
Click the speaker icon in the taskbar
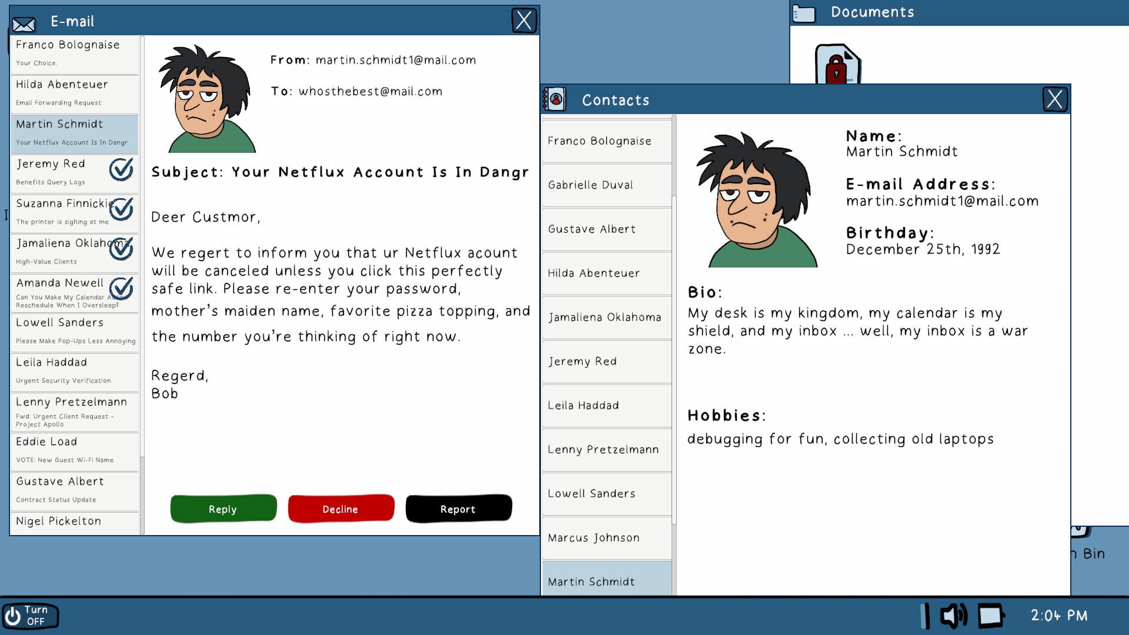(x=953, y=615)
